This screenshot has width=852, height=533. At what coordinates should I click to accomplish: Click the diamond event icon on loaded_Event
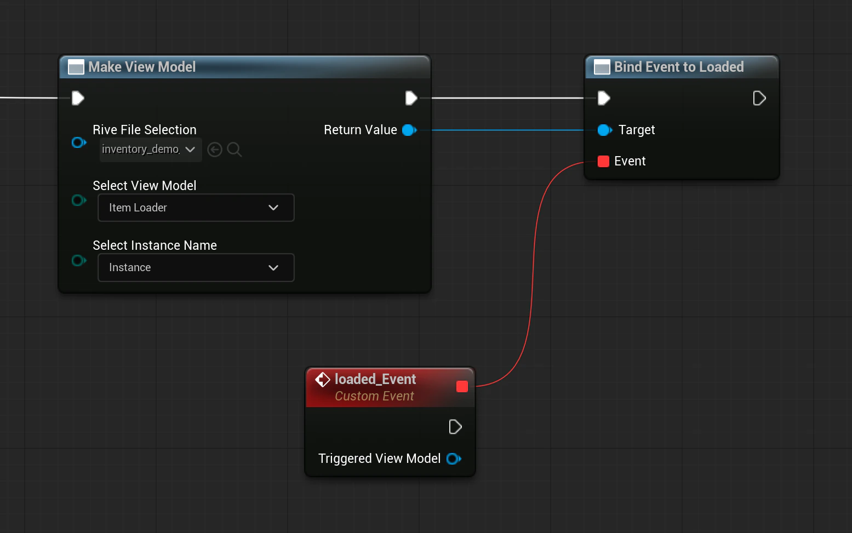pos(322,379)
